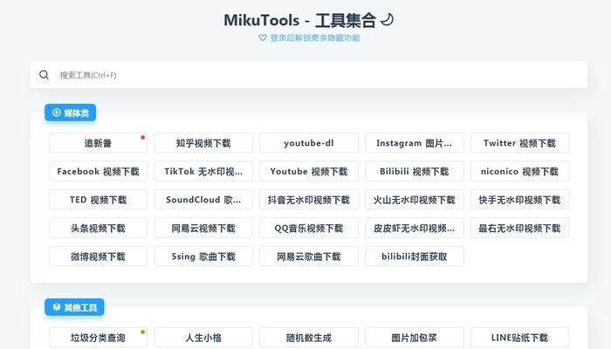Click the heart icon under the title

tap(263, 38)
